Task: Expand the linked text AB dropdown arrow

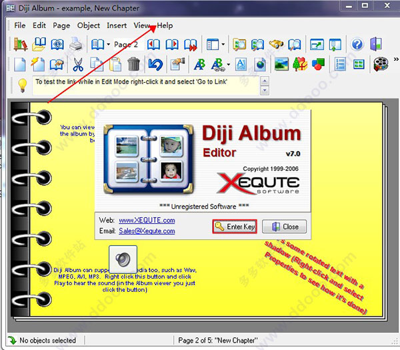Action: [228, 64]
